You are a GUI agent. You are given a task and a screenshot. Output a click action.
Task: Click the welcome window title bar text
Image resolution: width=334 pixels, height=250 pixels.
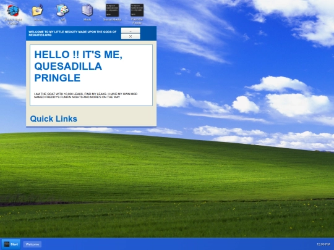coord(72,33)
